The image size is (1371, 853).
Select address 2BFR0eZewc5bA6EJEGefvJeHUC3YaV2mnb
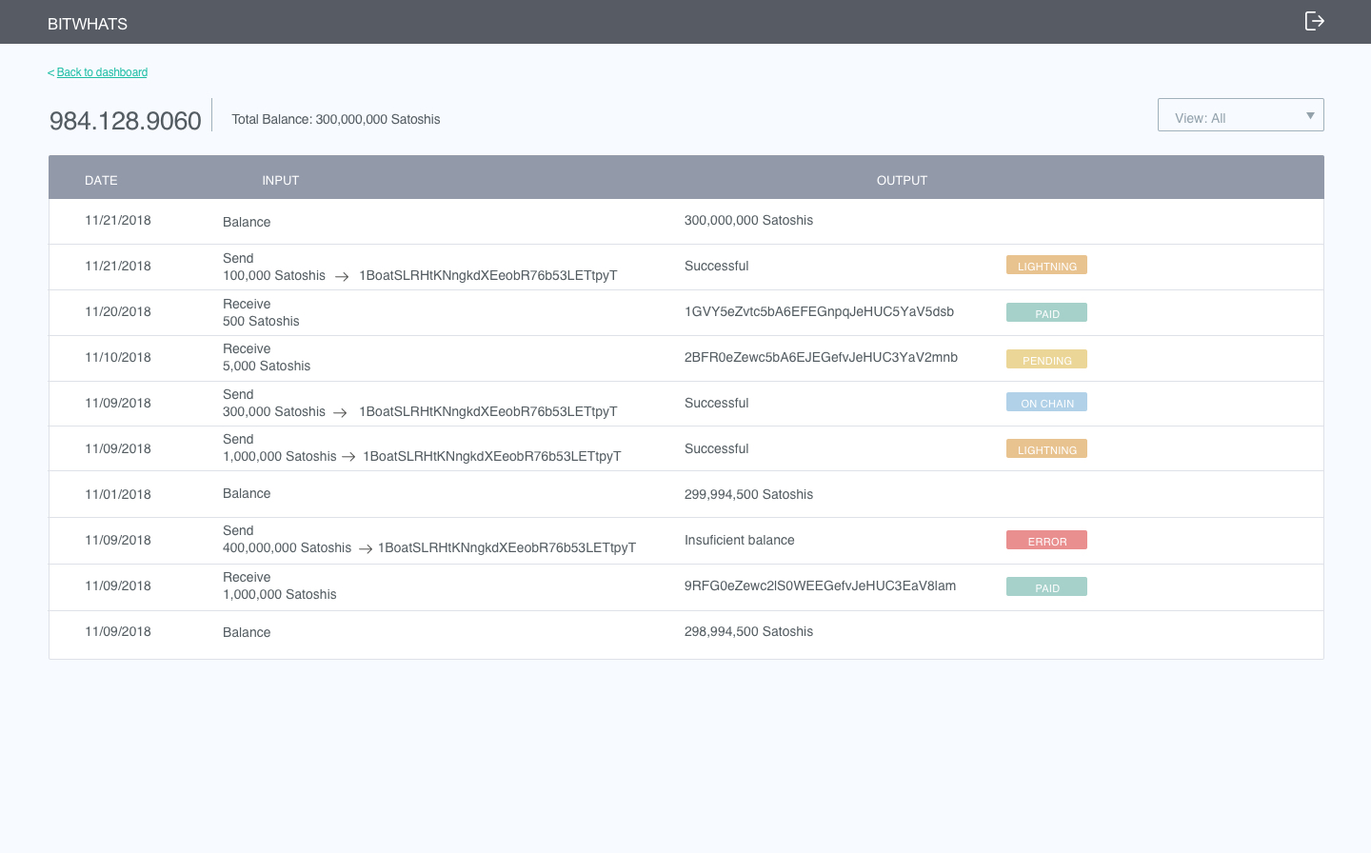tap(821, 357)
